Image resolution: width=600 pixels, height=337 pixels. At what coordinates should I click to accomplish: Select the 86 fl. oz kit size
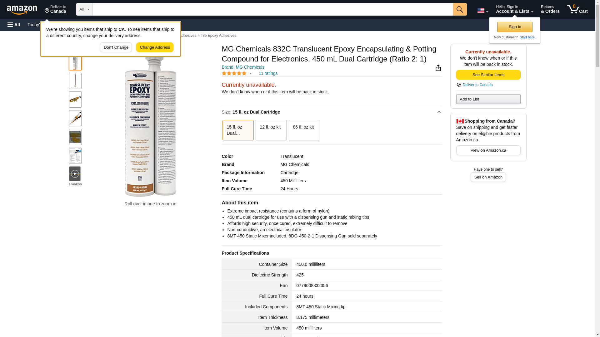pos(304,130)
